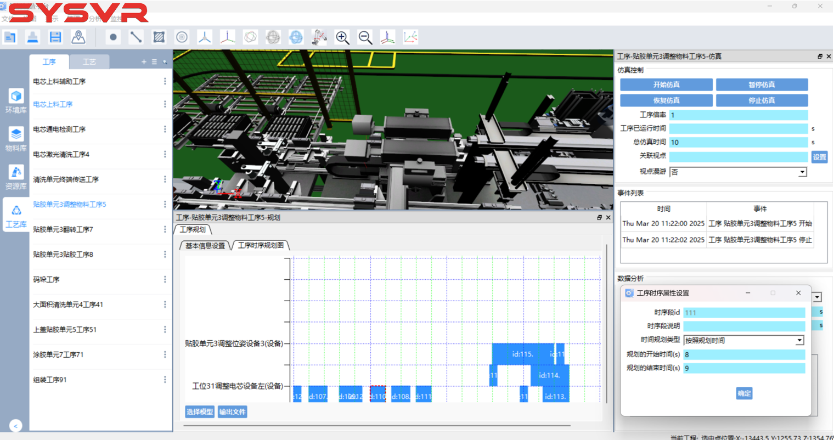Click the zoom in magnifier icon

(342, 37)
